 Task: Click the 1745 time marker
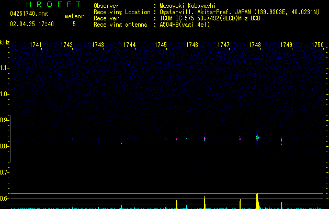[x=161, y=45]
